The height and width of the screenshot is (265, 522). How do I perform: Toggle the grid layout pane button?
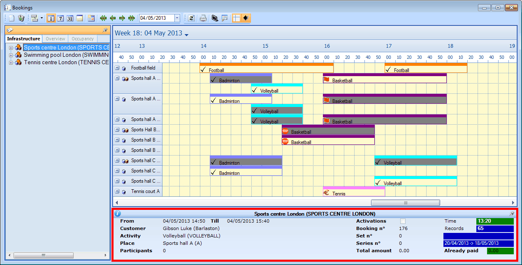(x=236, y=18)
